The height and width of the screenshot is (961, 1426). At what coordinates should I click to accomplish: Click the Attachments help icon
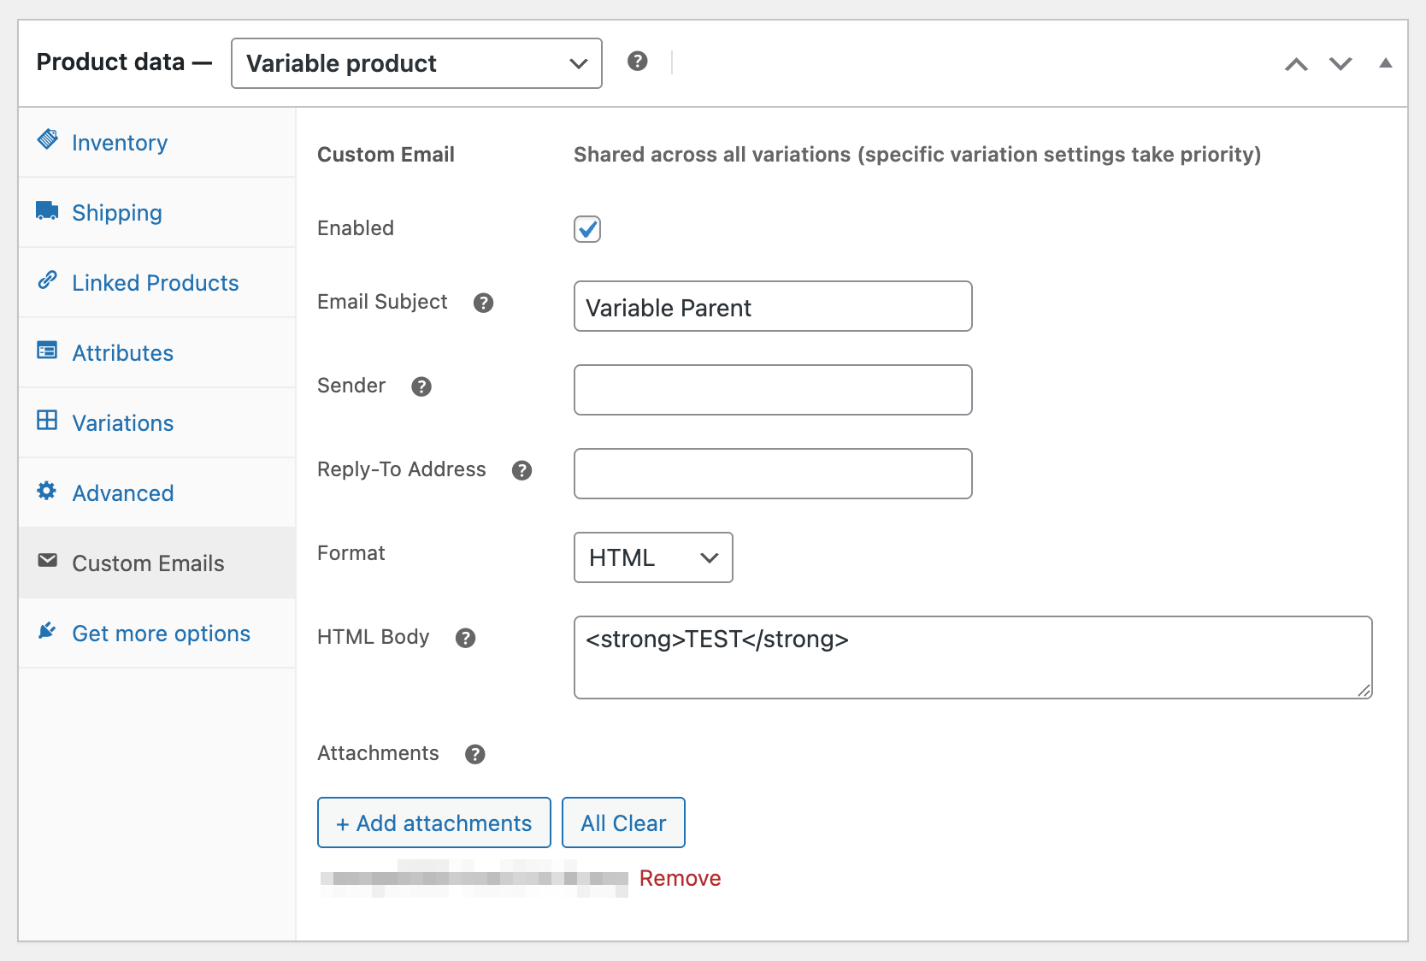474,754
